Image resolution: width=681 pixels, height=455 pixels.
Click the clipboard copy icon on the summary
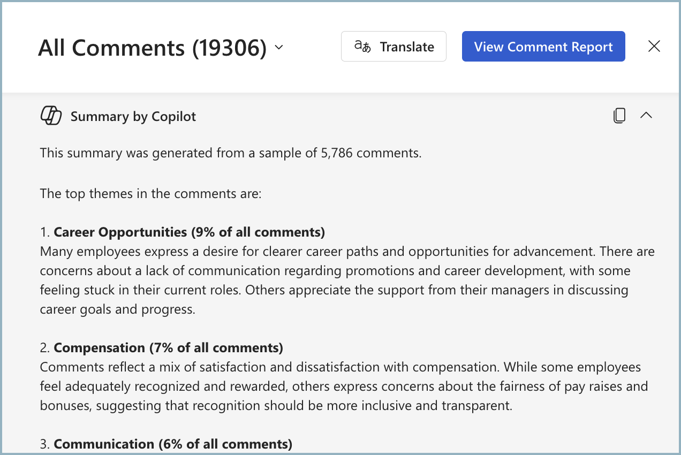619,115
